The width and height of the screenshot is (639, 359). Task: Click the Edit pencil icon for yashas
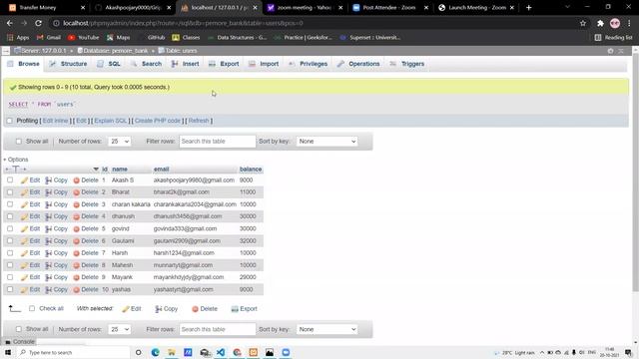point(24,290)
